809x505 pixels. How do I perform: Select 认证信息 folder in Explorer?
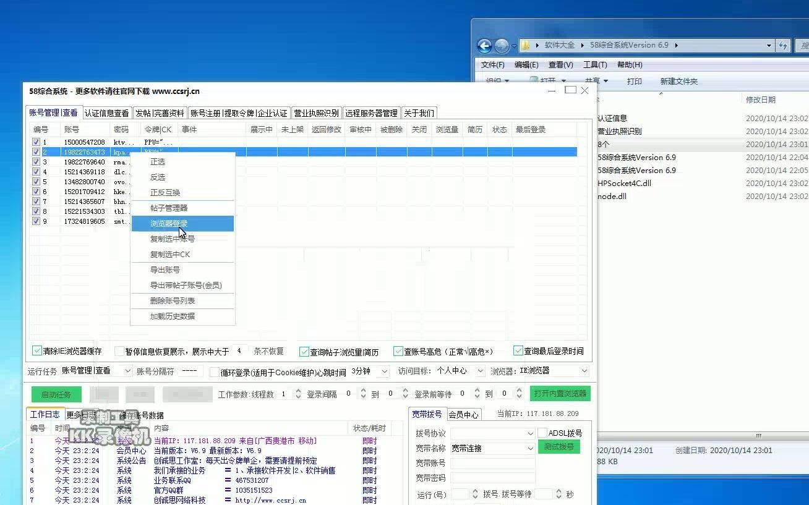pyautogui.click(x=612, y=118)
